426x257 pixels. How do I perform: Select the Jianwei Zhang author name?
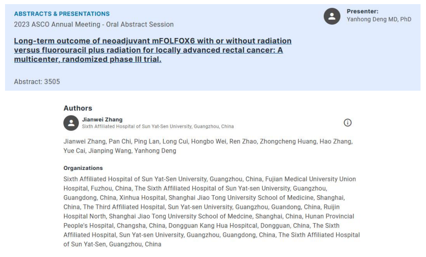102,120
